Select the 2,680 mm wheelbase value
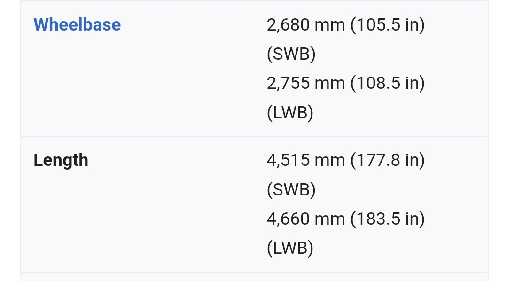This screenshot has height=281, width=507. point(306,25)
